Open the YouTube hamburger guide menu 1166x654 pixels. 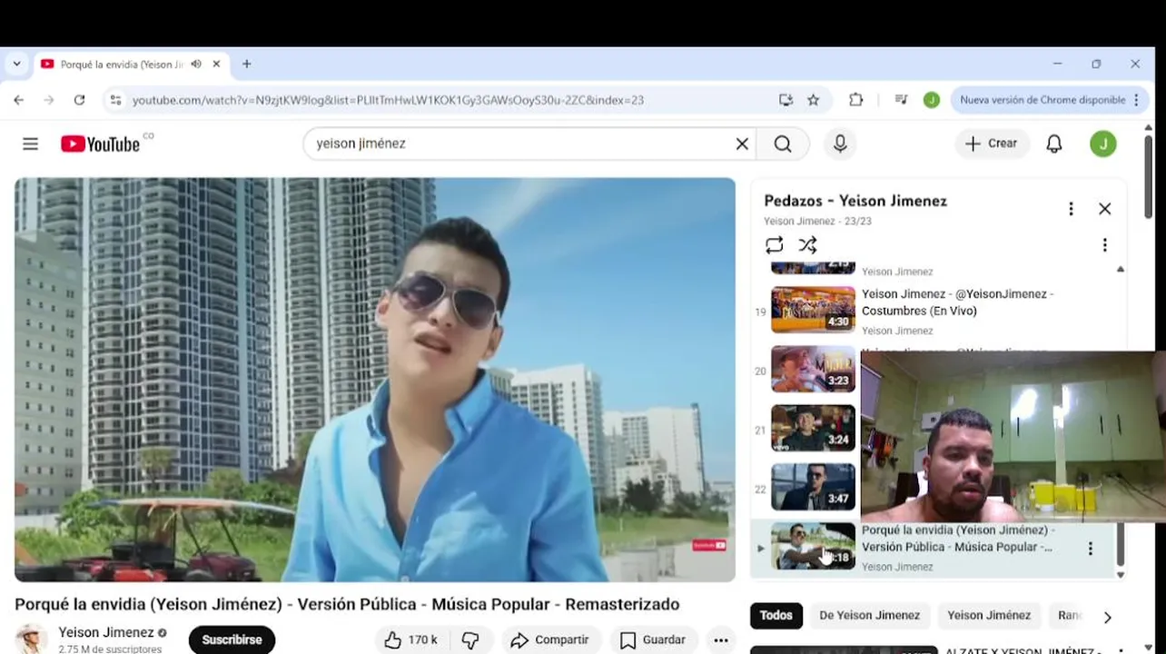(31, 144)
